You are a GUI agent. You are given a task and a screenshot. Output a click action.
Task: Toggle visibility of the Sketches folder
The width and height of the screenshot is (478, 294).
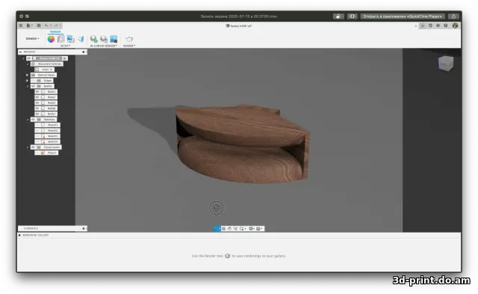coord(33,120)
